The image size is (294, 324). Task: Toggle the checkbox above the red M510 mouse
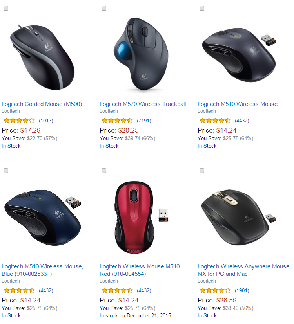coord(104,171)
